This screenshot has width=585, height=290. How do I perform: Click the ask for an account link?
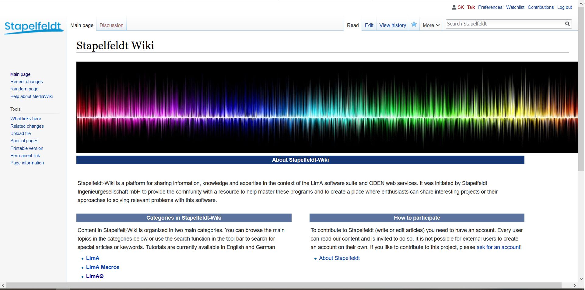(498, 247)
